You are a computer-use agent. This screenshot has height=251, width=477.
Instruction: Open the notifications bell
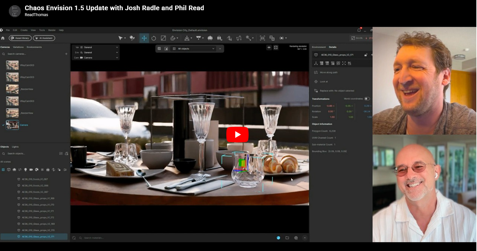coord(359,30)
